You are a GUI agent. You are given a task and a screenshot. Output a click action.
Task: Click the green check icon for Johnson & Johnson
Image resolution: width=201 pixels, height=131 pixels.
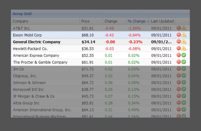pyautogui.click(x=184, y=82)
